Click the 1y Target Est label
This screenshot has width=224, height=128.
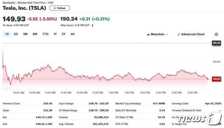point(179,124)
